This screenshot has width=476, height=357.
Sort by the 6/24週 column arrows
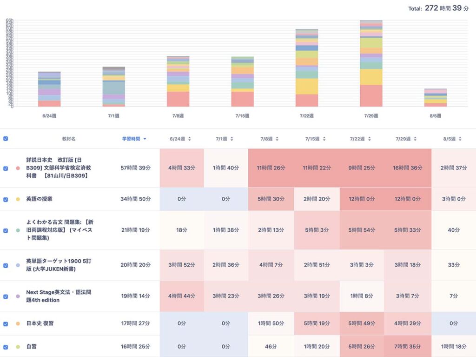(190, 139)
